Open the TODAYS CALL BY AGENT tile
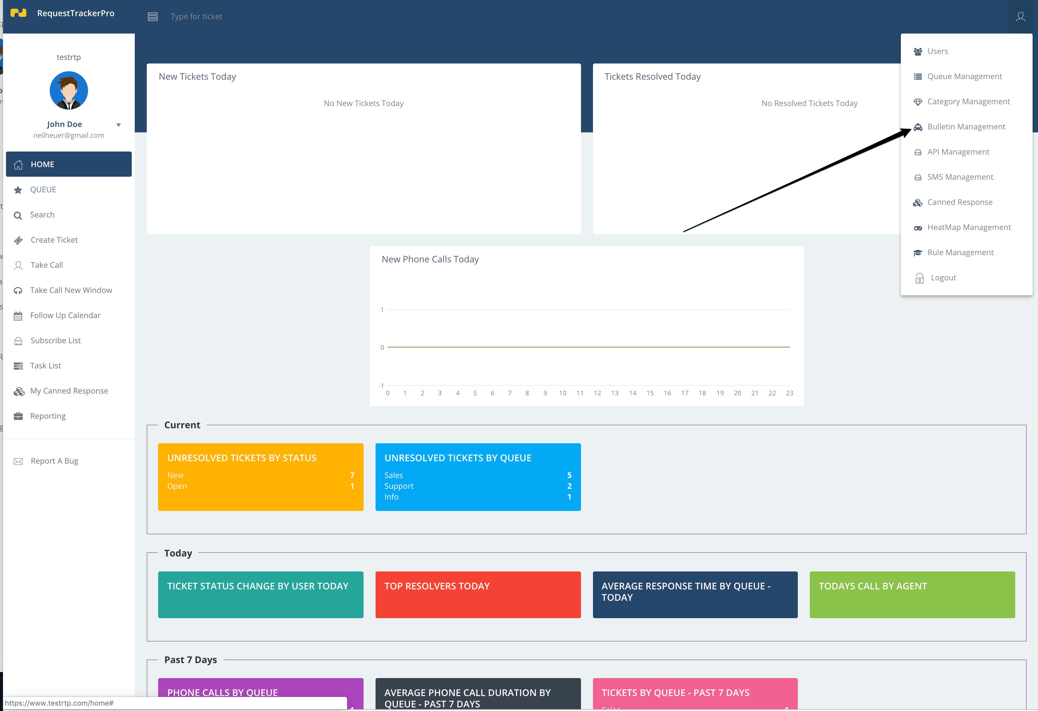This screenshot has width=1038, height=711. 912,594
